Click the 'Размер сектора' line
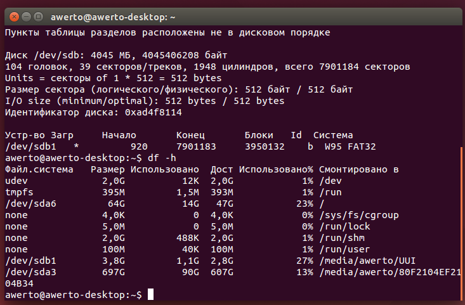 (x=179, y=89)
